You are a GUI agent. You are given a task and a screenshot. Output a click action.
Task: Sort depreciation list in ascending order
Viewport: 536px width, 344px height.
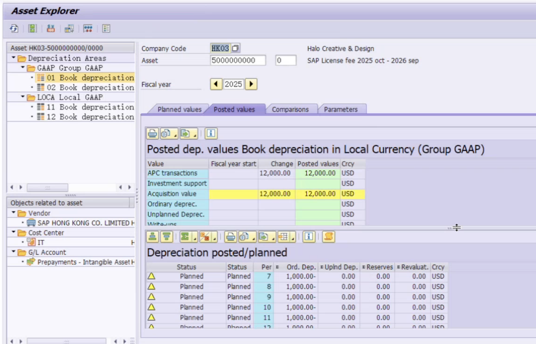(x=152, y=237)
